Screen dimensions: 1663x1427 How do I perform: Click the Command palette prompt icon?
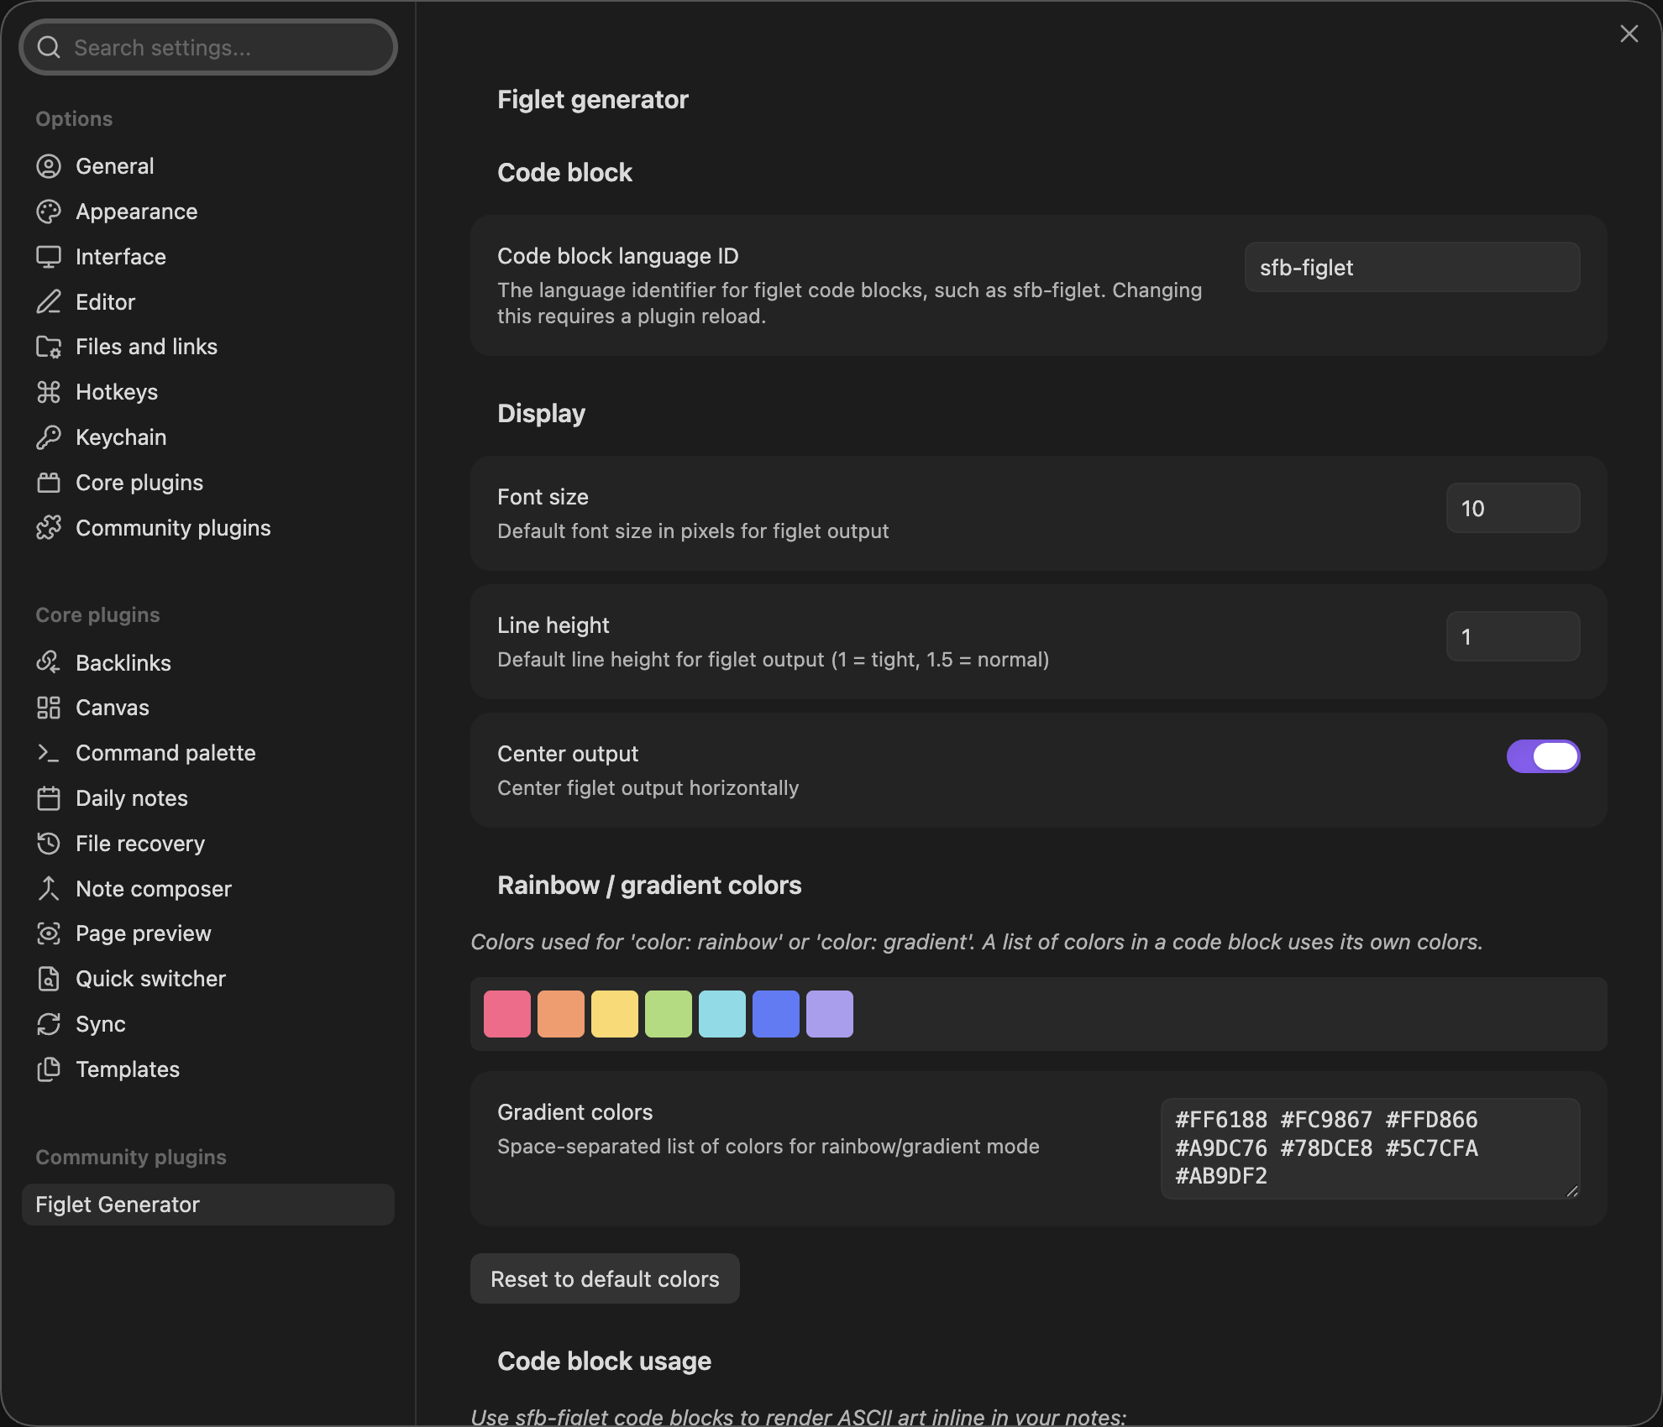pos(49,753)
